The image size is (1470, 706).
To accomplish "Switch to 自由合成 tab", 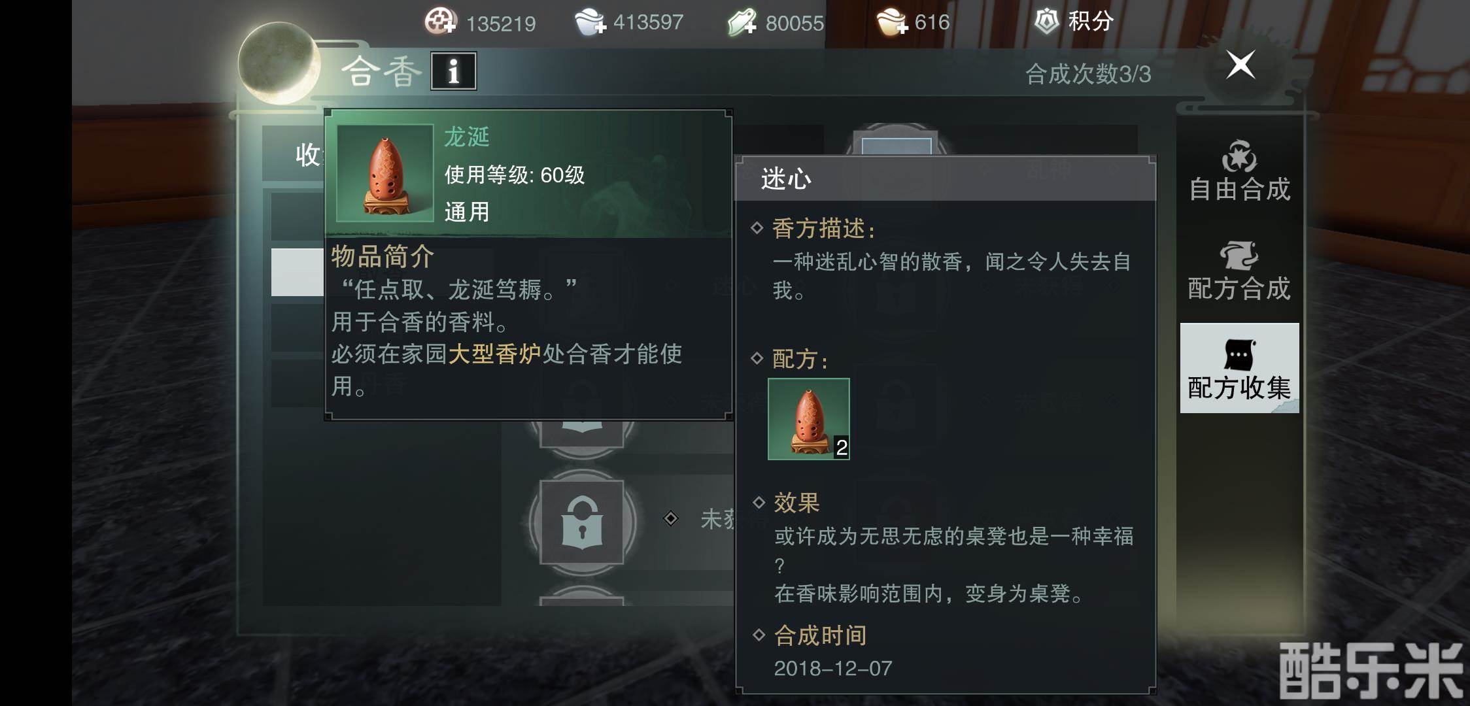I will tap(1239, 171).
